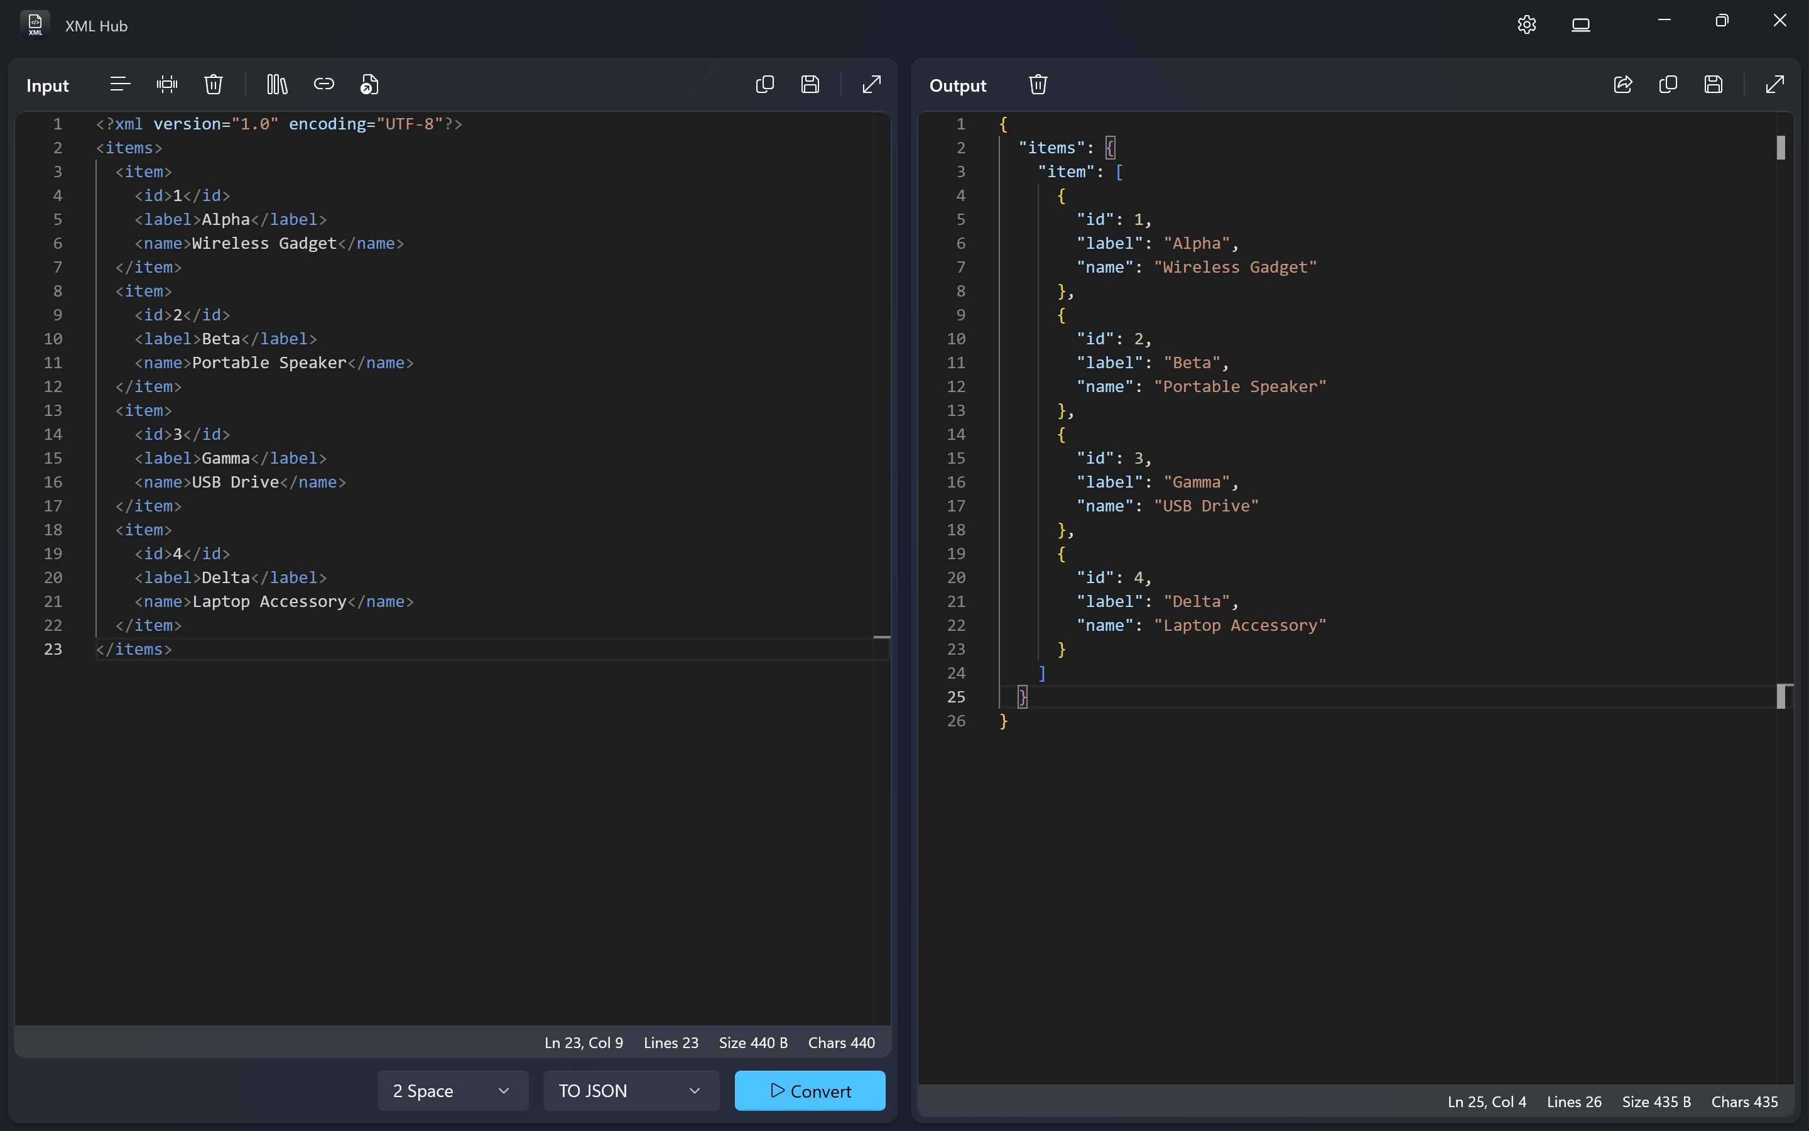Image resolution: width=1809 pixels, height=1131 pixels.
Task: Expand the input editor to fullscreen
Action: [872, 85]
